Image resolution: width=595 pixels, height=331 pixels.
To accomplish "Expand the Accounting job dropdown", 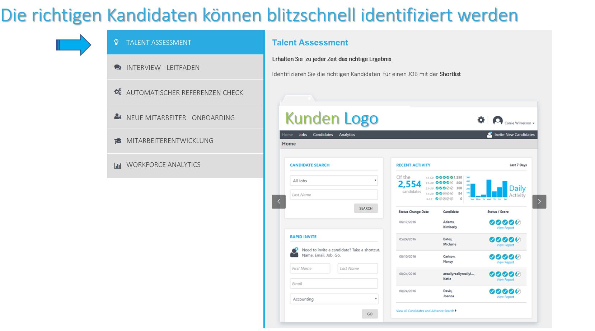I will tap(334, 299).
